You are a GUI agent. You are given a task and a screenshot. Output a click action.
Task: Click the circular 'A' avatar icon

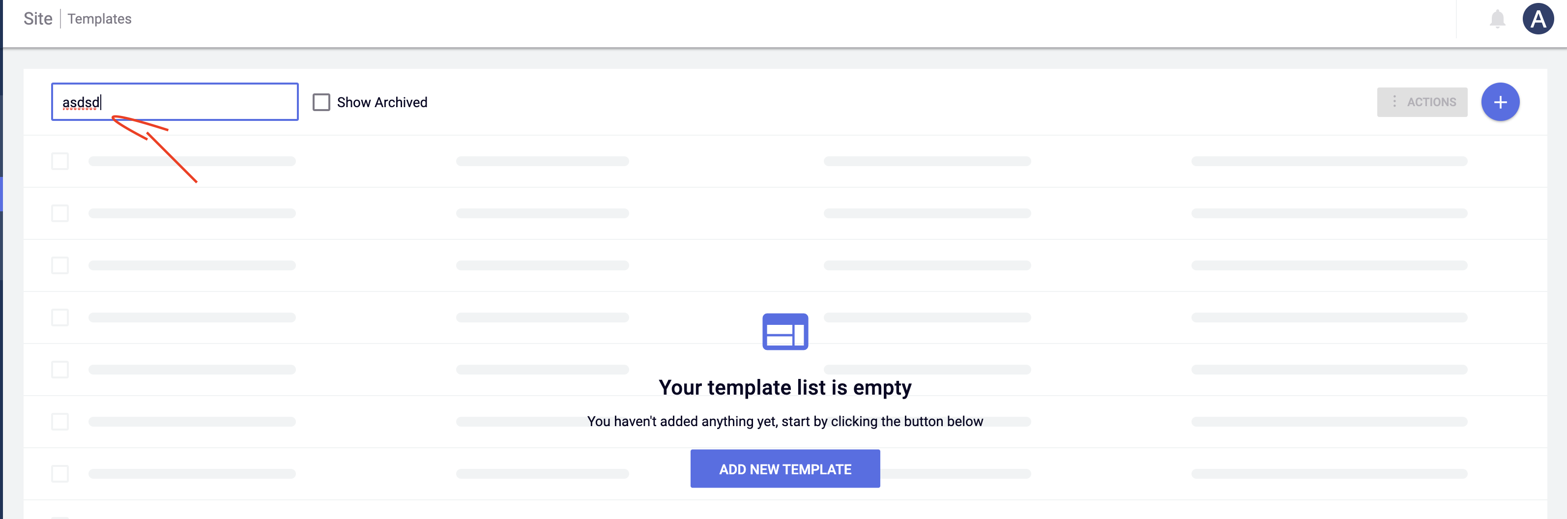click(1538, 19)
